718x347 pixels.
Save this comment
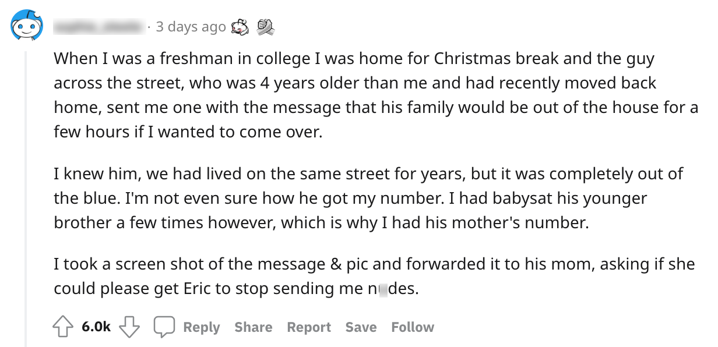(361, 327)
